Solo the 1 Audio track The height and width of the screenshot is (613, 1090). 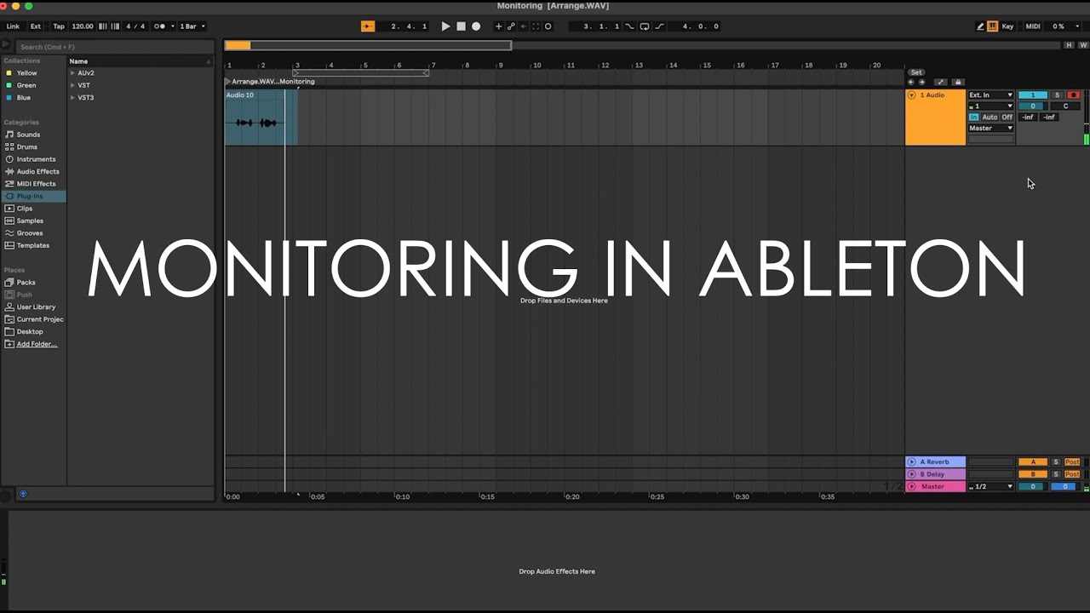coord(1058,95)
